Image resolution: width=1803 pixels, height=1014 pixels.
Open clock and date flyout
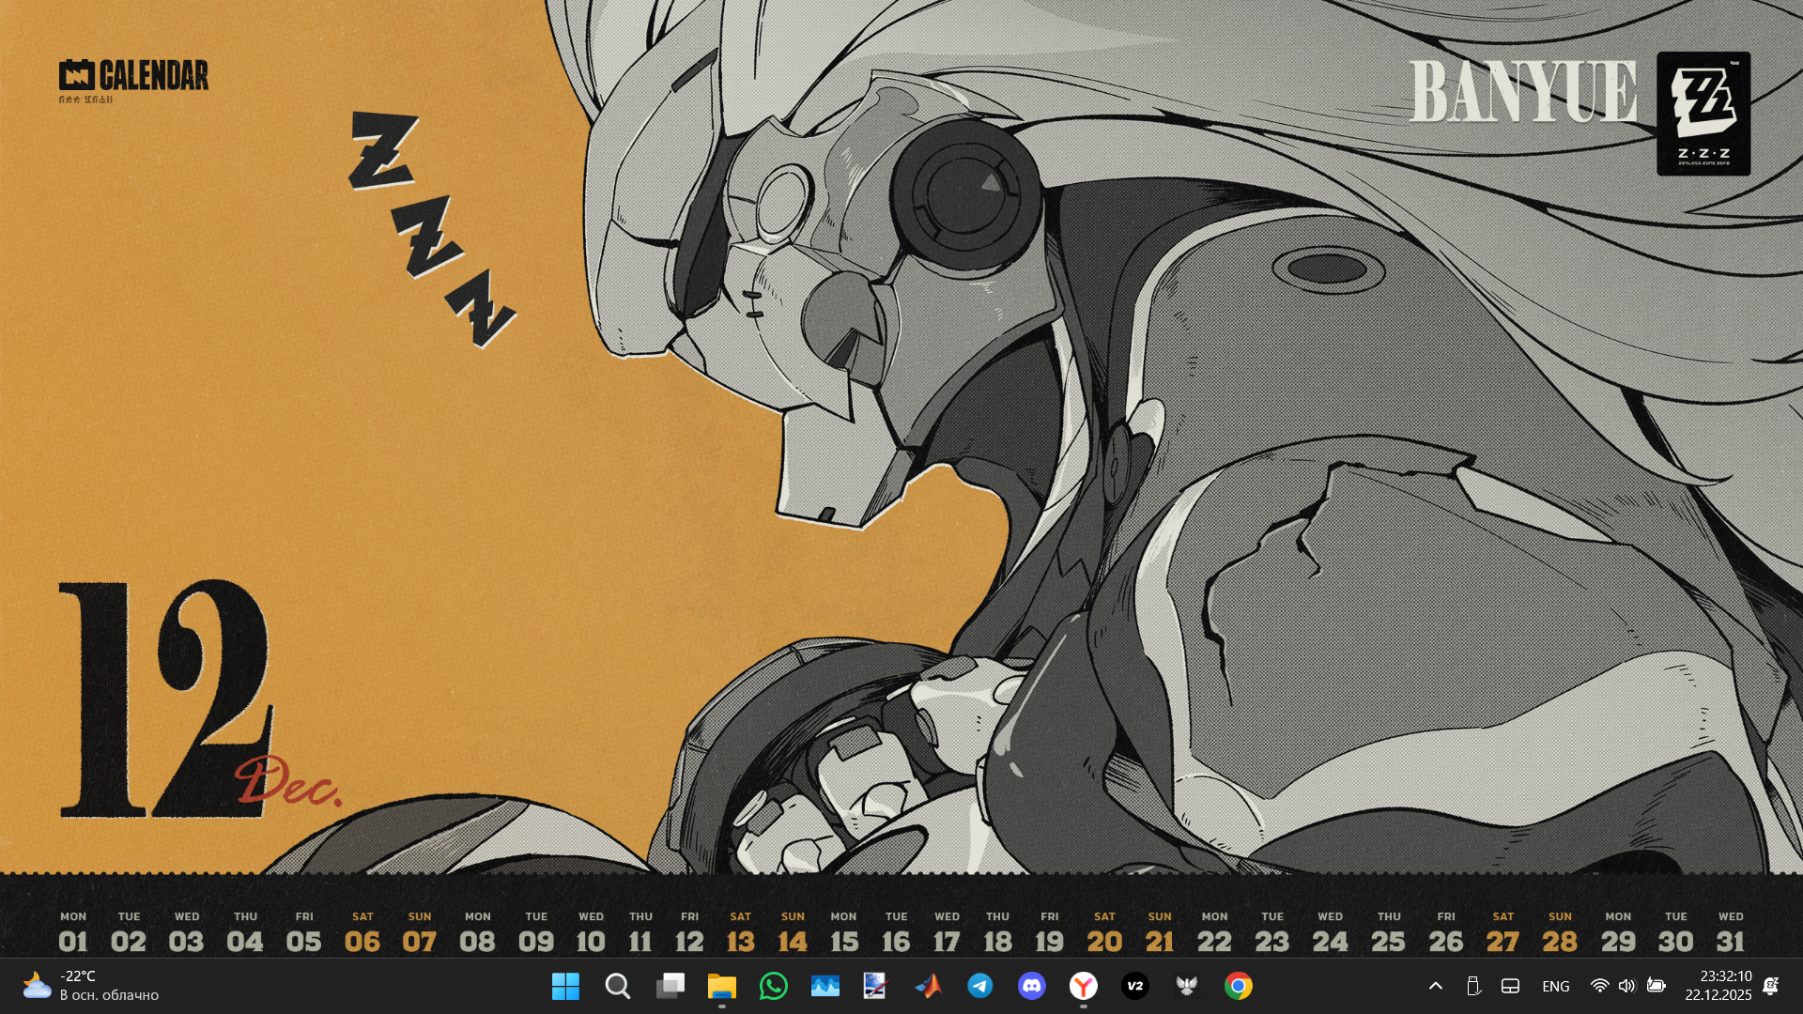click(x=1718, y=986)
